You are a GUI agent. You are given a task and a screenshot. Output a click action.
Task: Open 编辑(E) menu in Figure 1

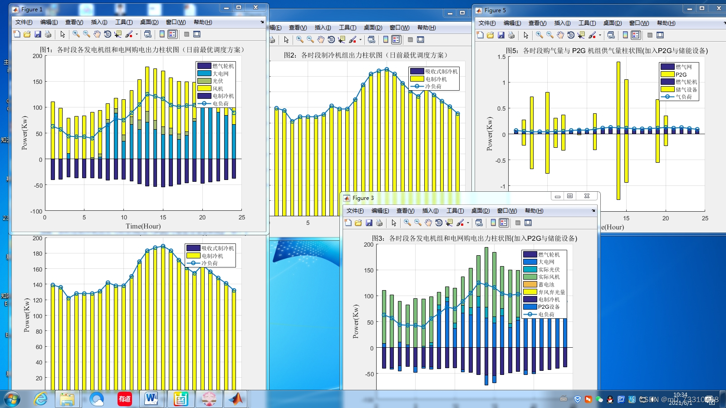point(49,22)
